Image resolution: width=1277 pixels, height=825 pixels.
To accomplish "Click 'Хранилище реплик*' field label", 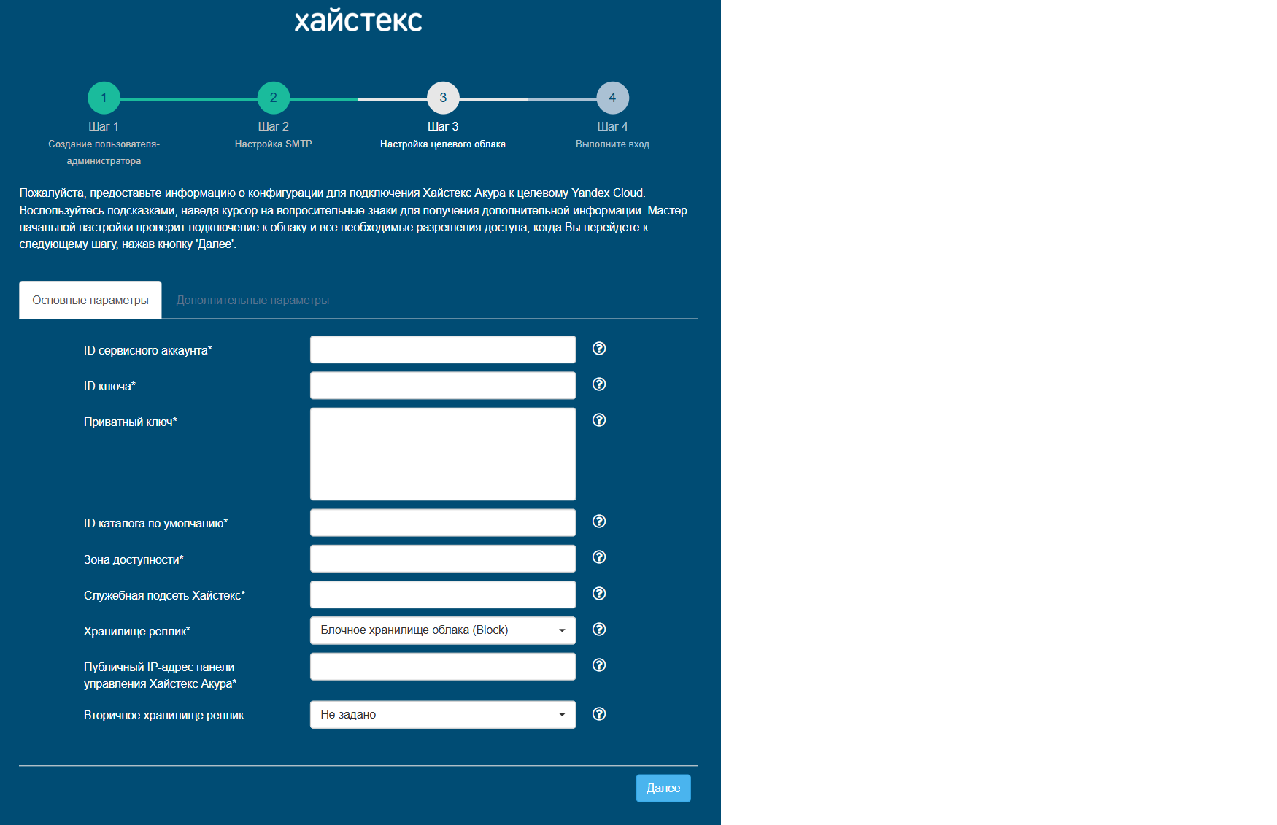I will coord(137,632).
